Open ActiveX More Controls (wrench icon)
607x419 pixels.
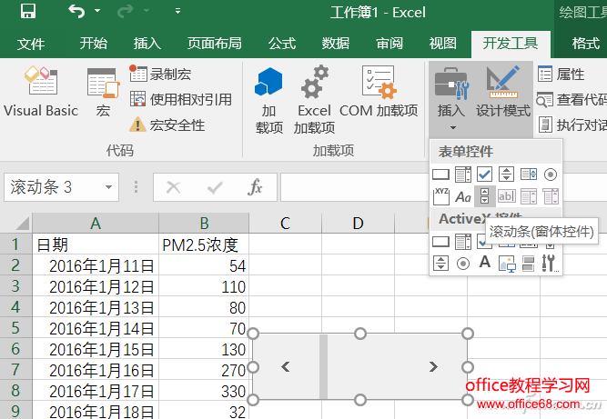(550, 263)
